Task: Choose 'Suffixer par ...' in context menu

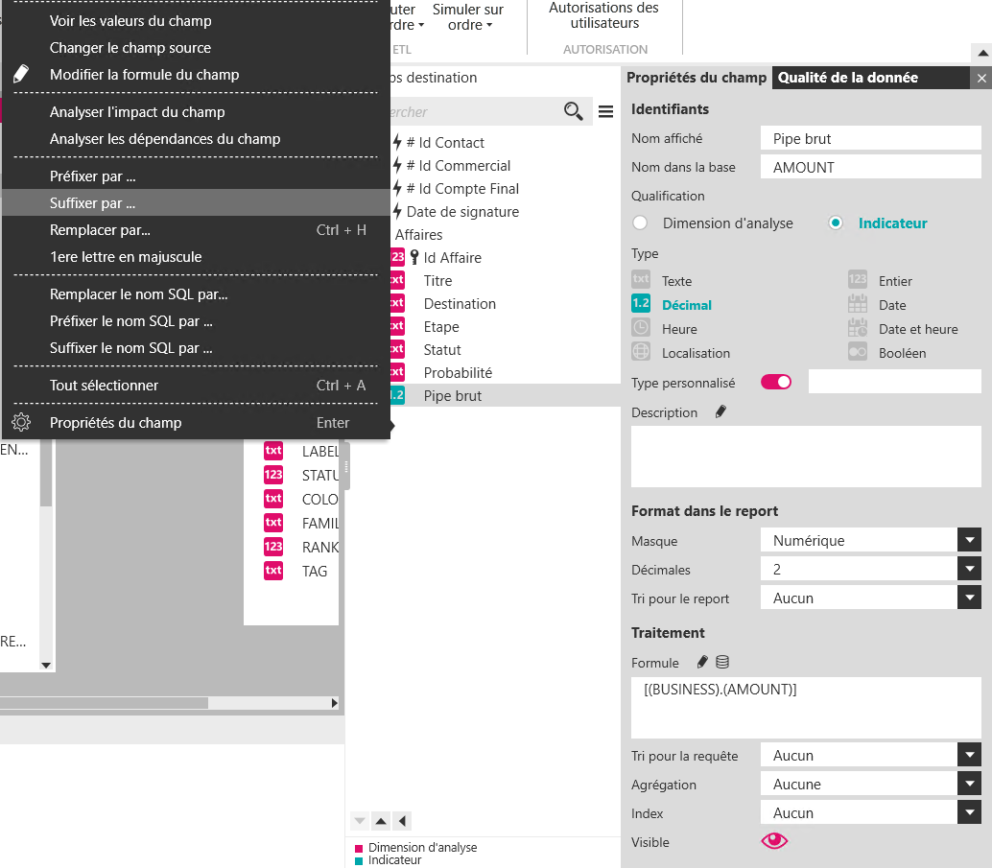Action: (92, 203)
